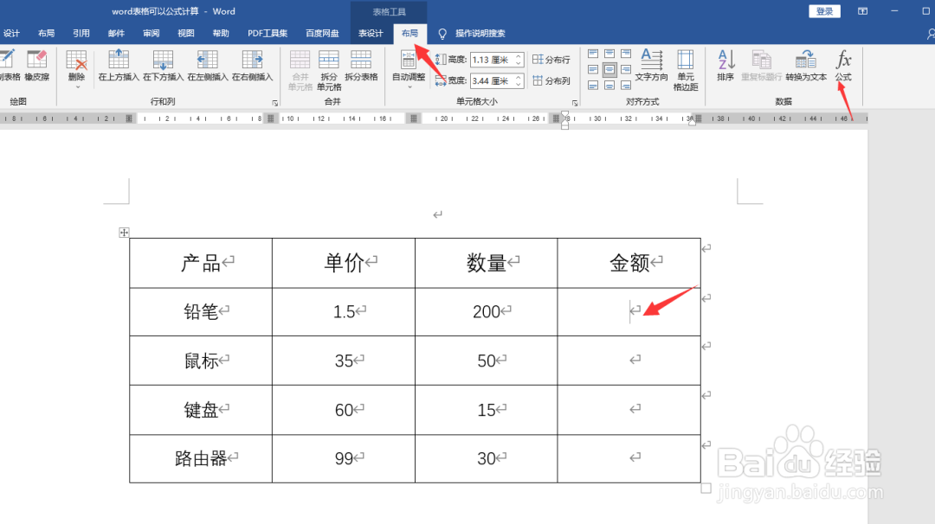Open the PDF工具集 tab
The height and width of the screenshot is (524, 935).
pyautogui.click(x=268, y=34)
